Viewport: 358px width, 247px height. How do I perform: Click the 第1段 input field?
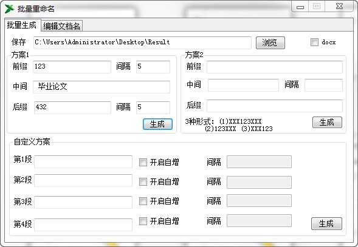click(83, 161)
